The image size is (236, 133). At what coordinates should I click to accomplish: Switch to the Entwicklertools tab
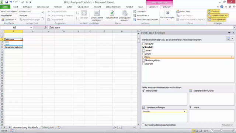113,7
